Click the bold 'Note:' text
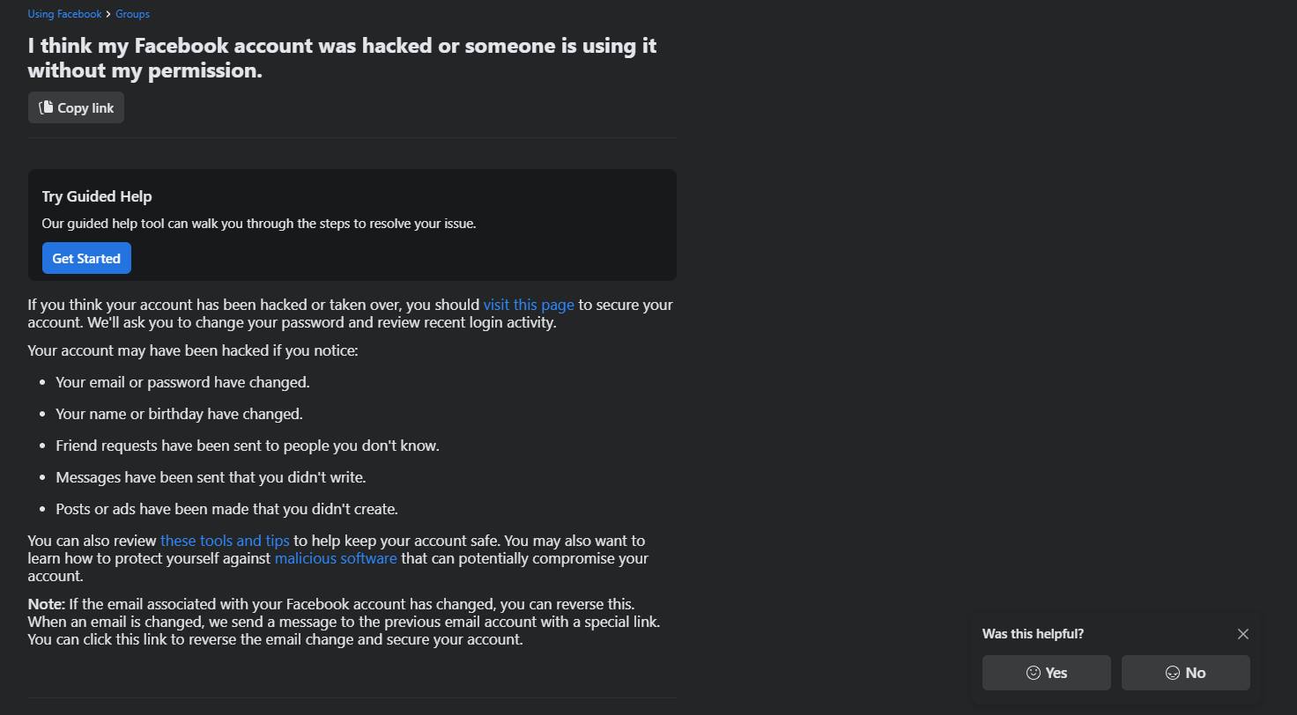Image resolution: width=1297 pixels, height=715 pixels. [x=46, y=604]
